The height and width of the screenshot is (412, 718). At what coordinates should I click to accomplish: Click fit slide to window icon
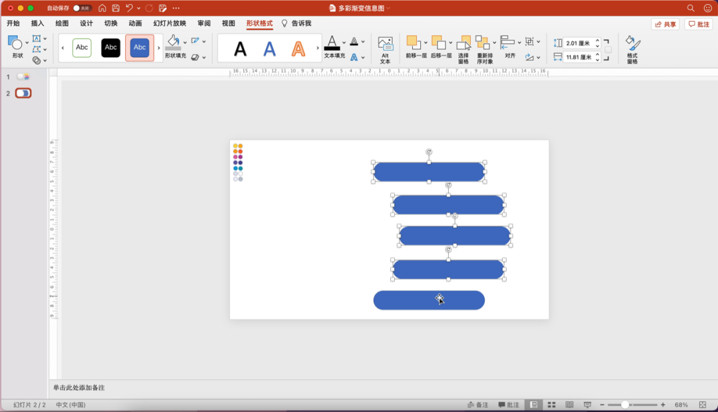pos(702,405)
